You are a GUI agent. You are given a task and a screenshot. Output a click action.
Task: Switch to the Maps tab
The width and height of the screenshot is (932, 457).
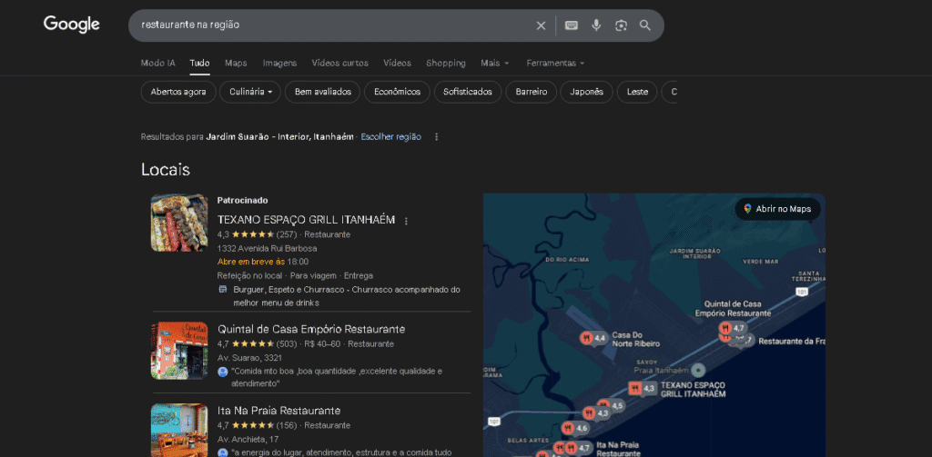[x=236, y=63]
